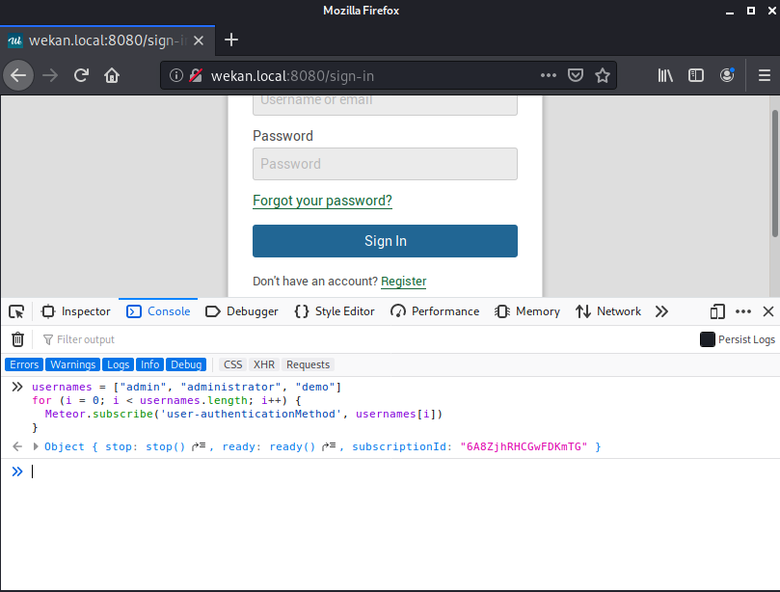Viewport: 780px width, 592px height.
Task: Open the Firefox sidebar panel
Action: tap(695, 75)
